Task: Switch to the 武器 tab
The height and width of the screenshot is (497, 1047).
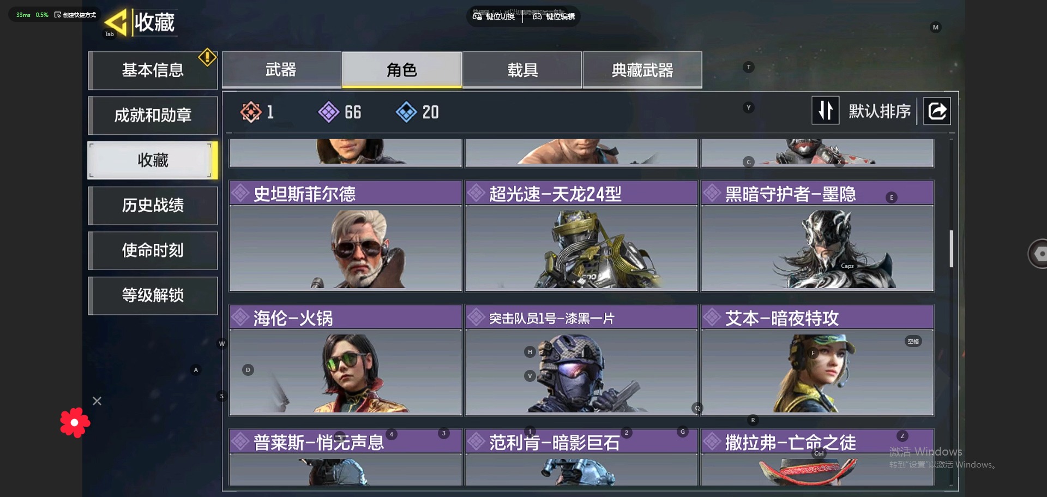Action: click(281, 70)
